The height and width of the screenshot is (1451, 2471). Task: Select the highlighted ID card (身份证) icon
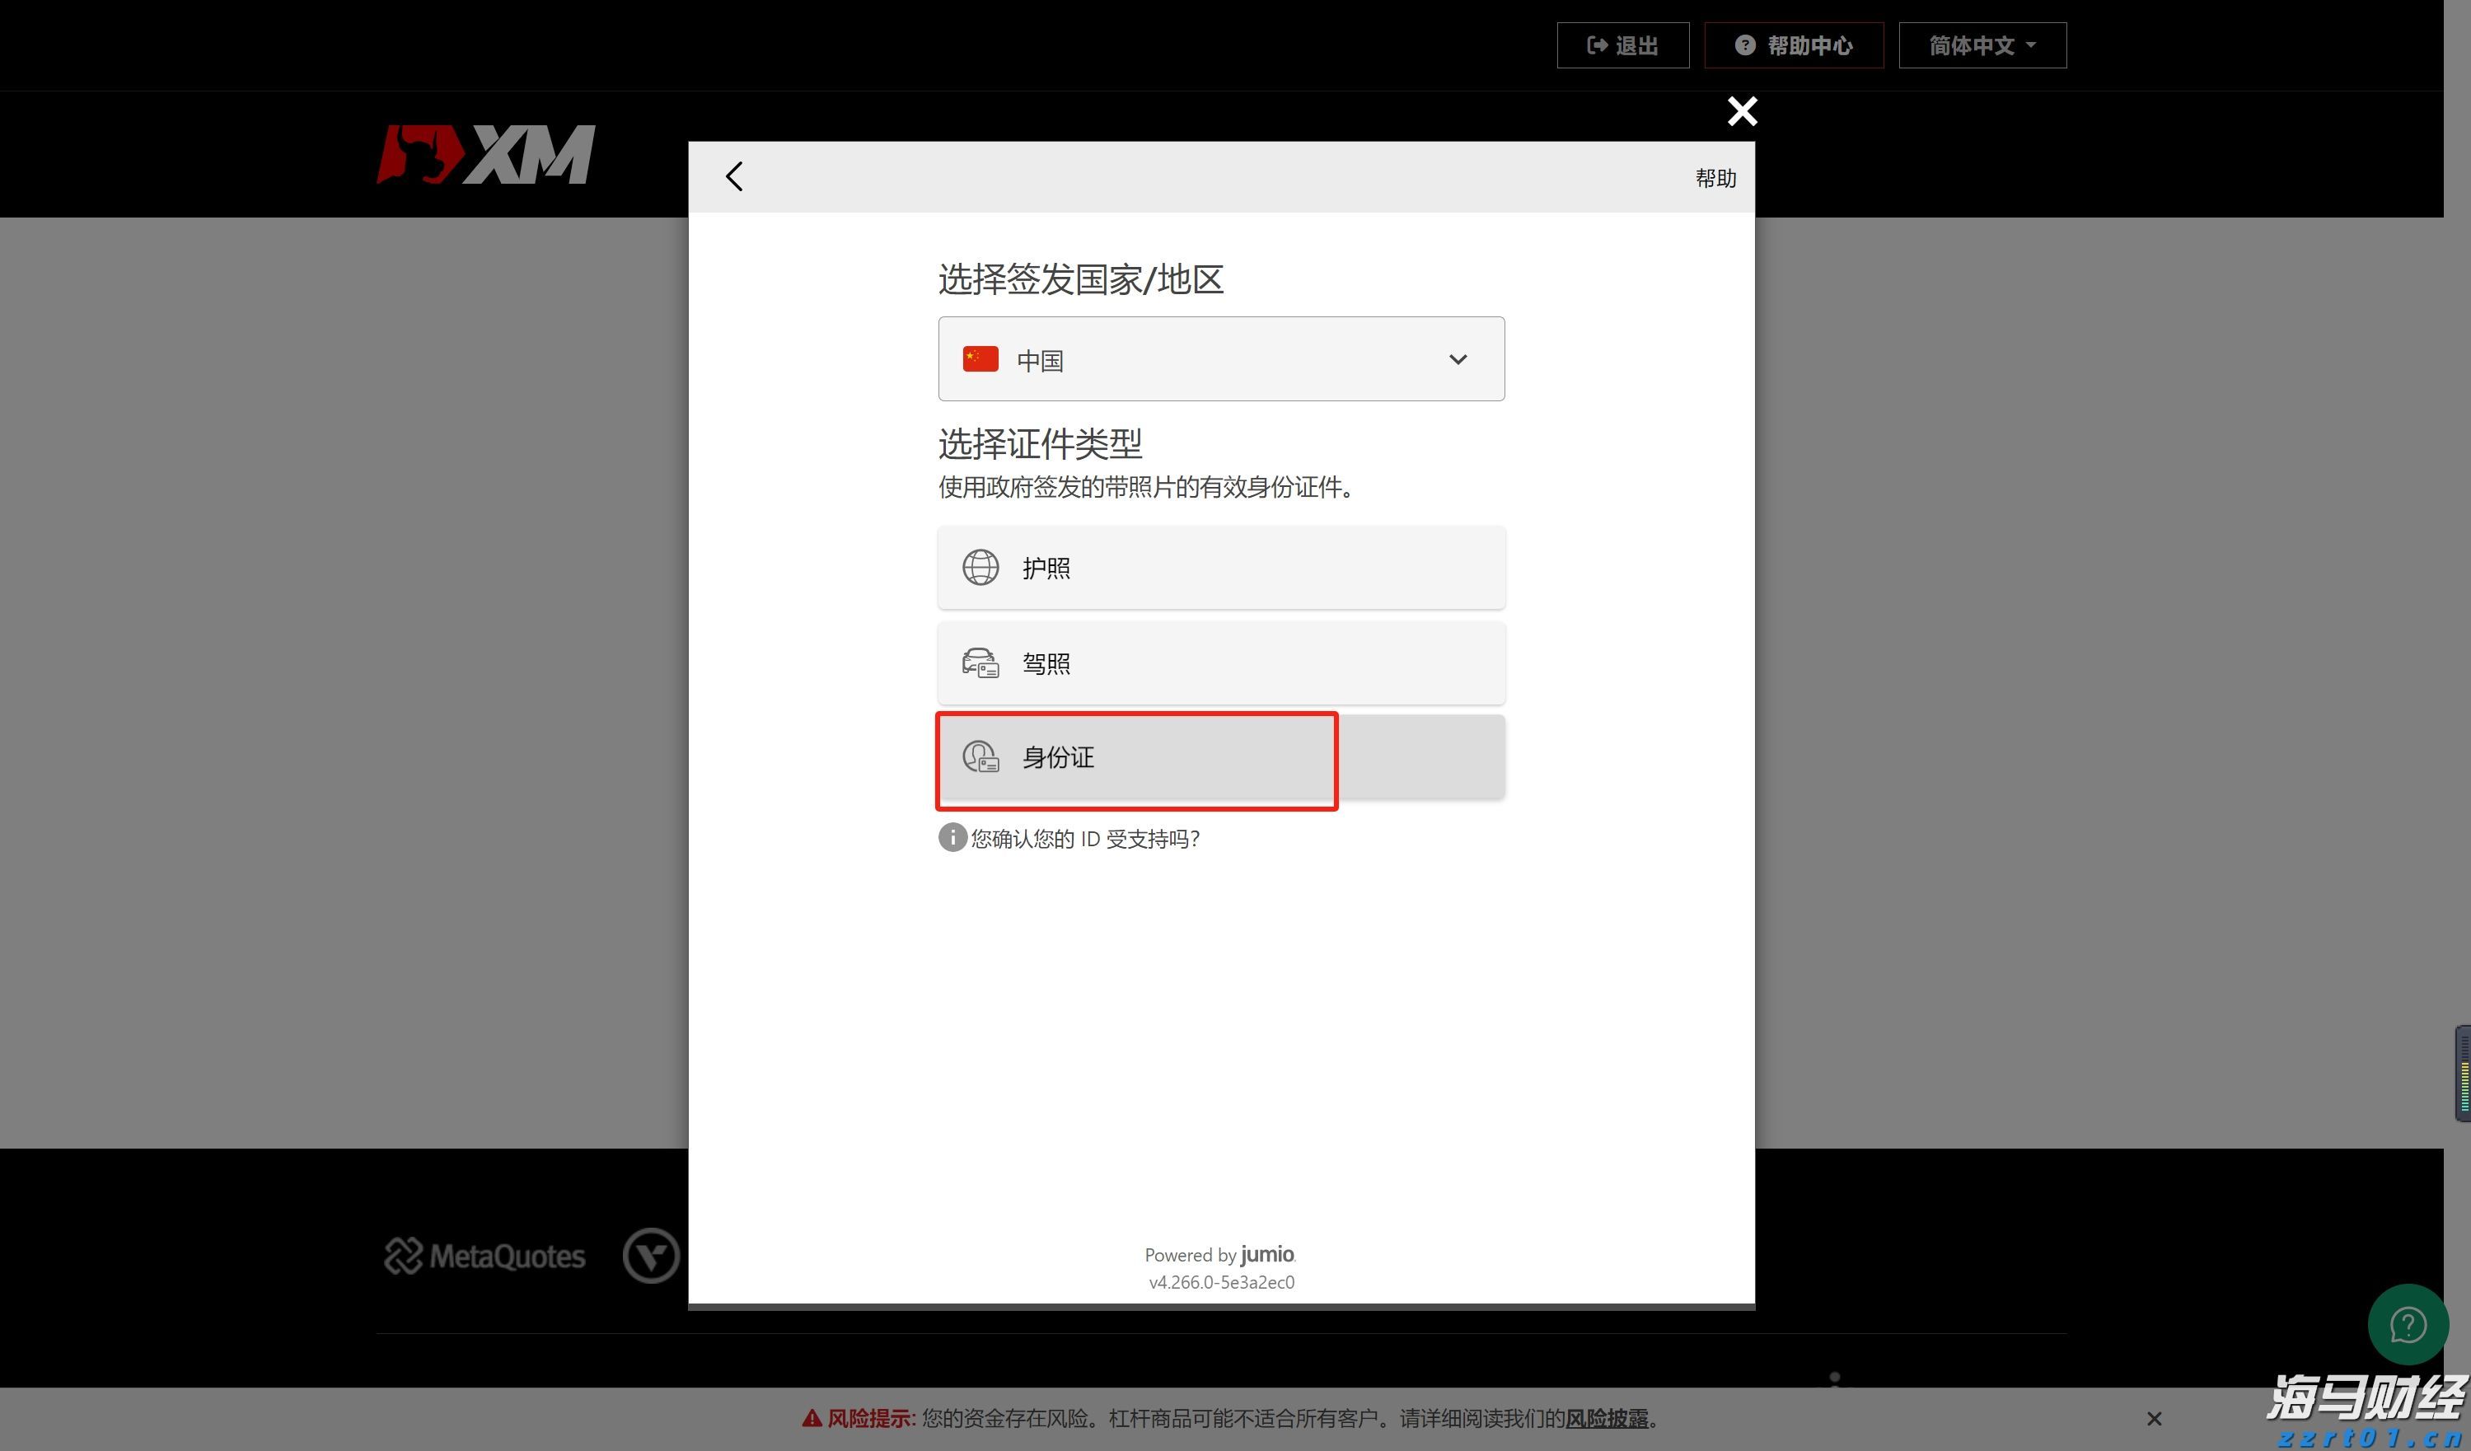(980, 757)
